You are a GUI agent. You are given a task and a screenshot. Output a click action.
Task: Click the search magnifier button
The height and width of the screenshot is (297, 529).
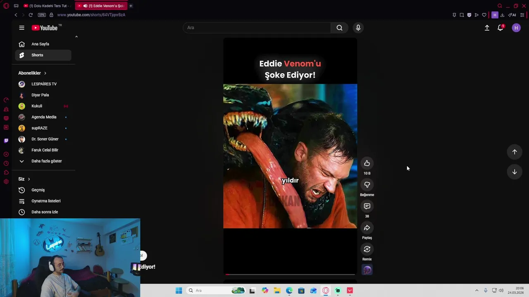(339, 28)
